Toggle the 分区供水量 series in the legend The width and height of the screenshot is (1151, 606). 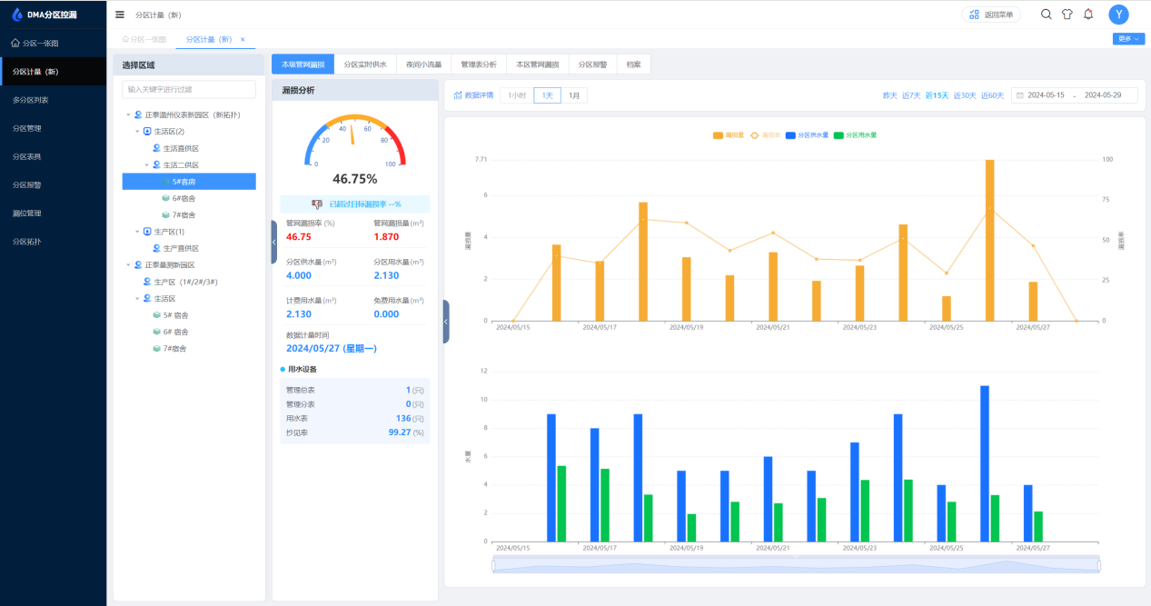coord(807,134)
